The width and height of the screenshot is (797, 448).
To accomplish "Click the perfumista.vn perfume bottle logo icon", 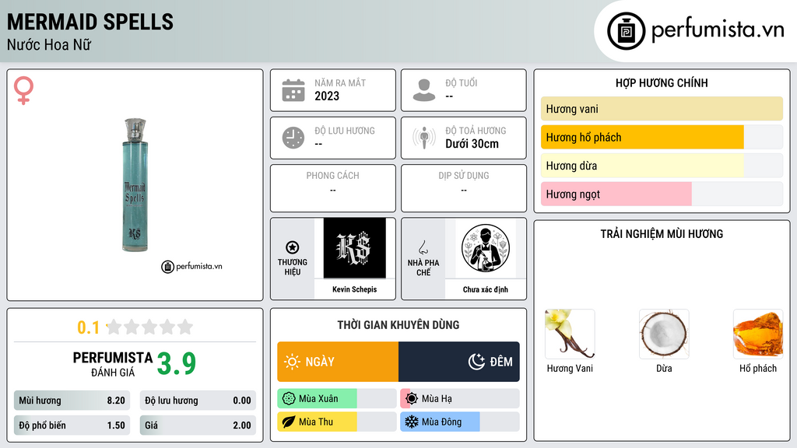I will point(626,31).
